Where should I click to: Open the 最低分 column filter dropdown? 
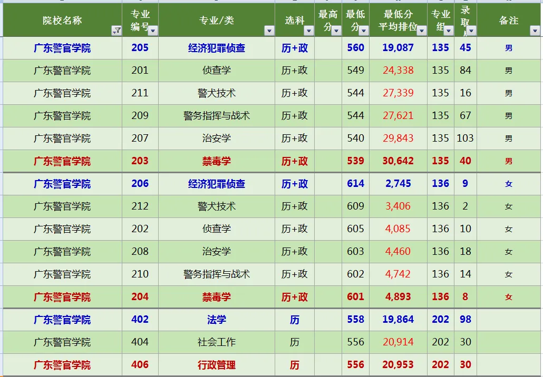coord(363,31)
